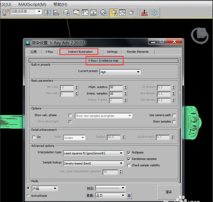
Task: Click the Max rate value field
Action: pos(67,94)
